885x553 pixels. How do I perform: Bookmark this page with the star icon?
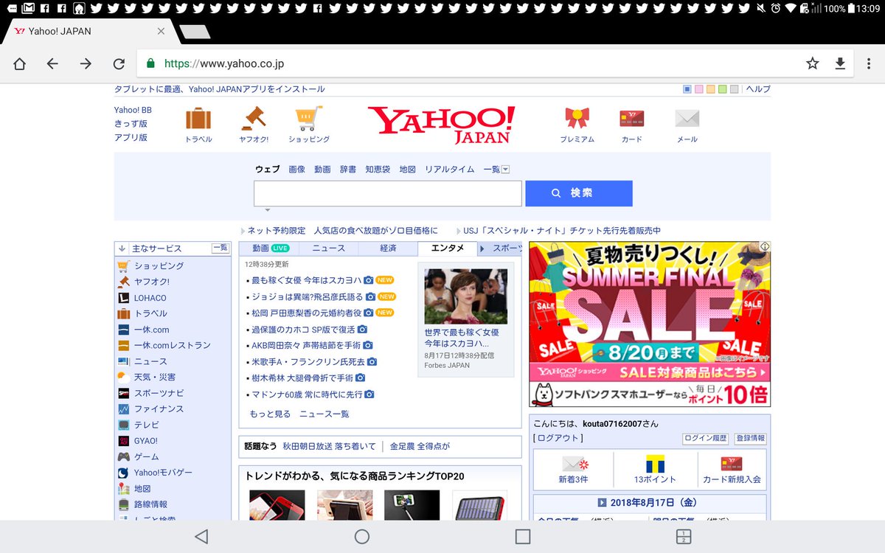point(812,63)
